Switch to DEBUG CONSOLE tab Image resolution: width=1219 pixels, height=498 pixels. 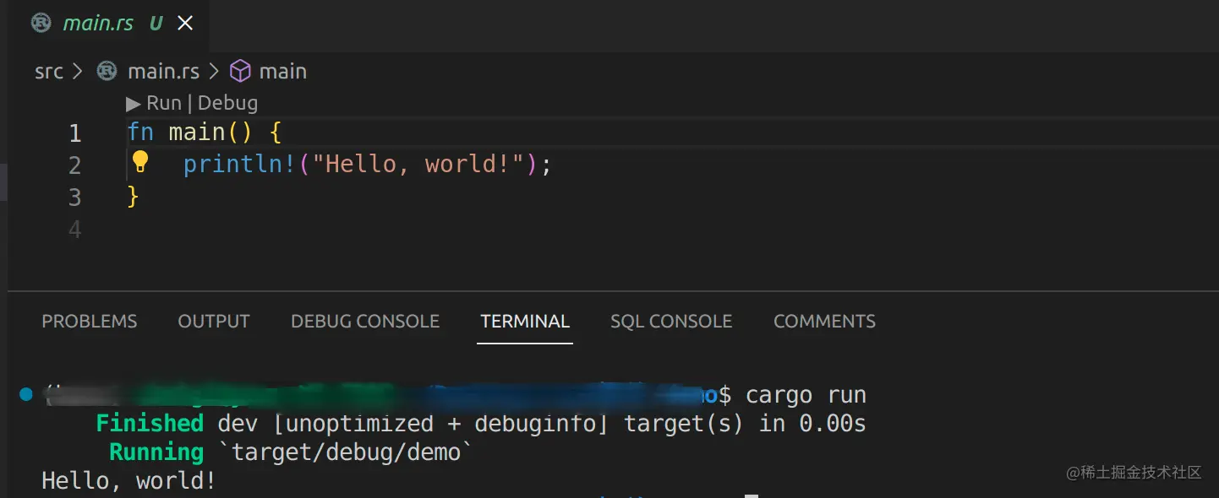point(365,322)
